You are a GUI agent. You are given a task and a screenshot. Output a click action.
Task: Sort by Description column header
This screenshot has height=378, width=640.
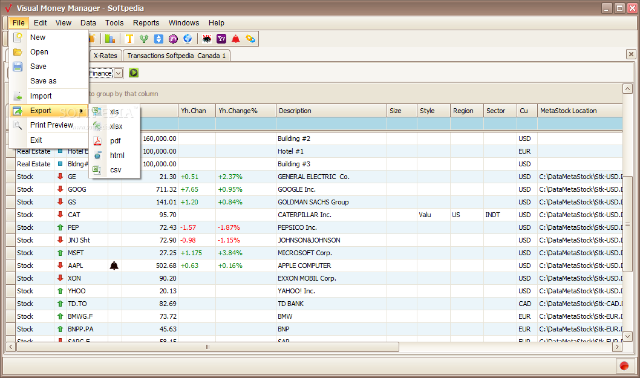(x=331, y=111)
